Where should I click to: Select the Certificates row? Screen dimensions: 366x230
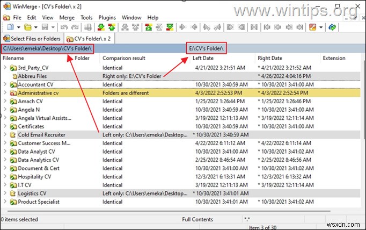tap(181, 126)
